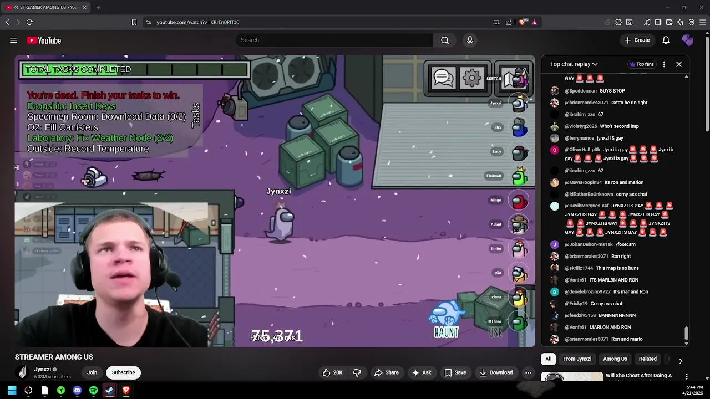This screenshot has width=710, height=399.
Task: Click the address bar URL
Action: tap(198, 22)
